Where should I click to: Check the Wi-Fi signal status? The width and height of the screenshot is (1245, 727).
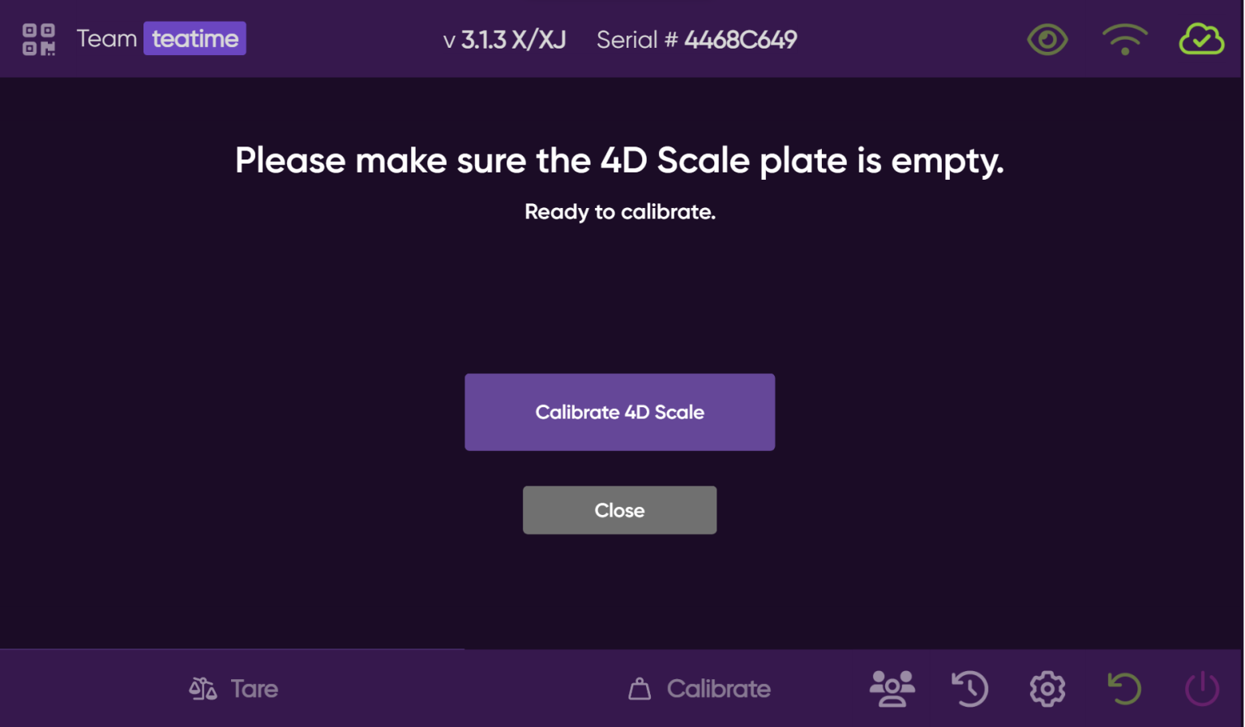(x=1124, y=39)
